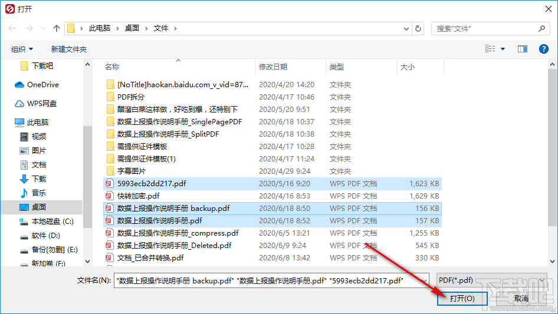This screenshot has width=558, height=314.
Task: Click 新建文件夹 button
Action: 68,49
